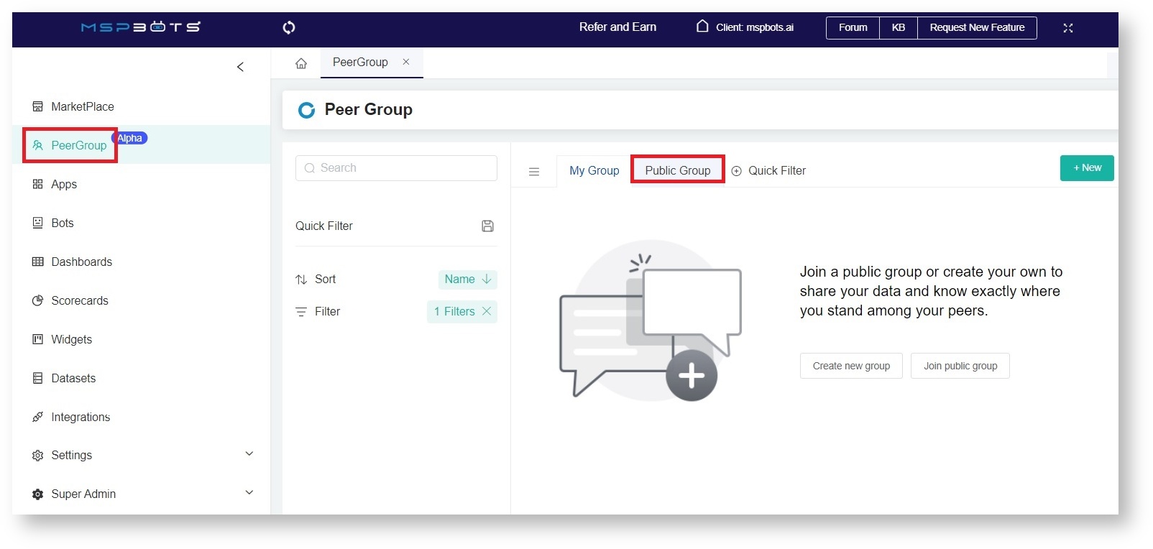Collapse the left sidebar with arrow
The width and height of the screenshot is (1153, 549).
tap(240, 67)
